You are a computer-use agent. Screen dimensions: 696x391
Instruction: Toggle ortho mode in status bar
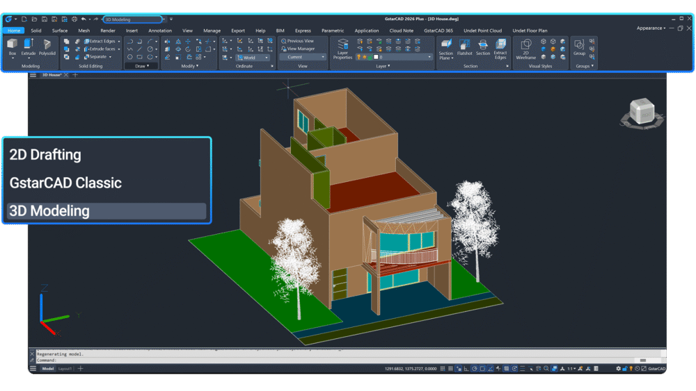click(466, 368)
